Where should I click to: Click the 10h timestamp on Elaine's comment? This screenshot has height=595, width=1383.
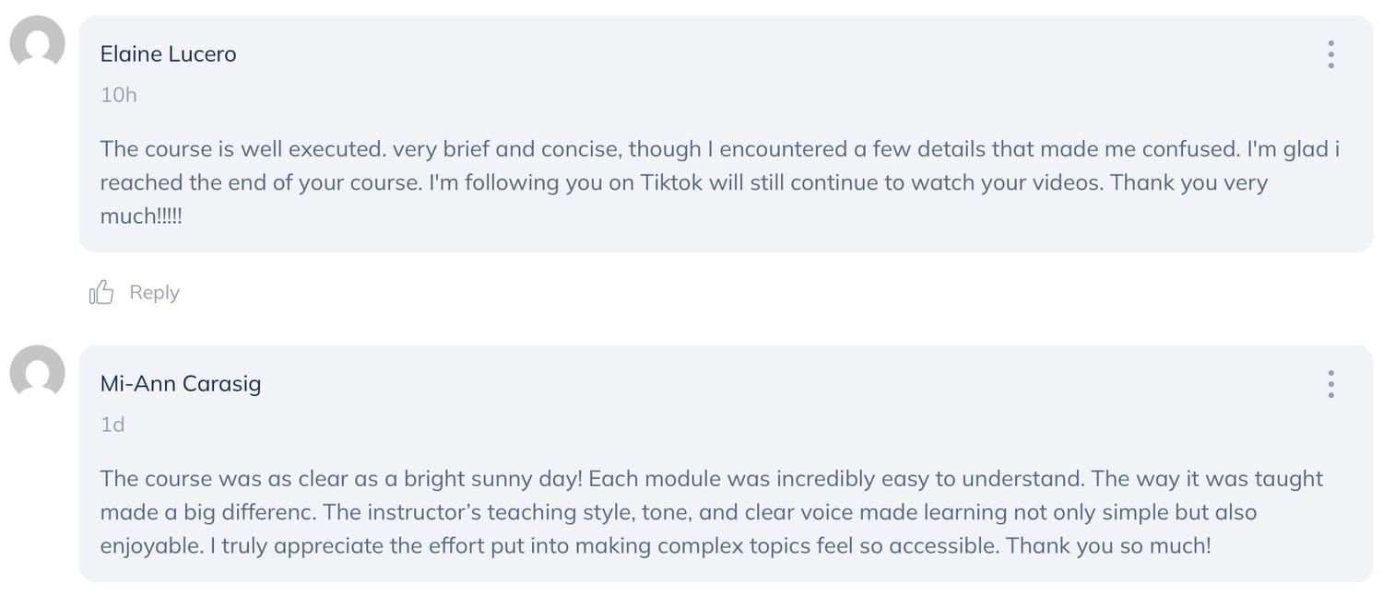[118, 95]
